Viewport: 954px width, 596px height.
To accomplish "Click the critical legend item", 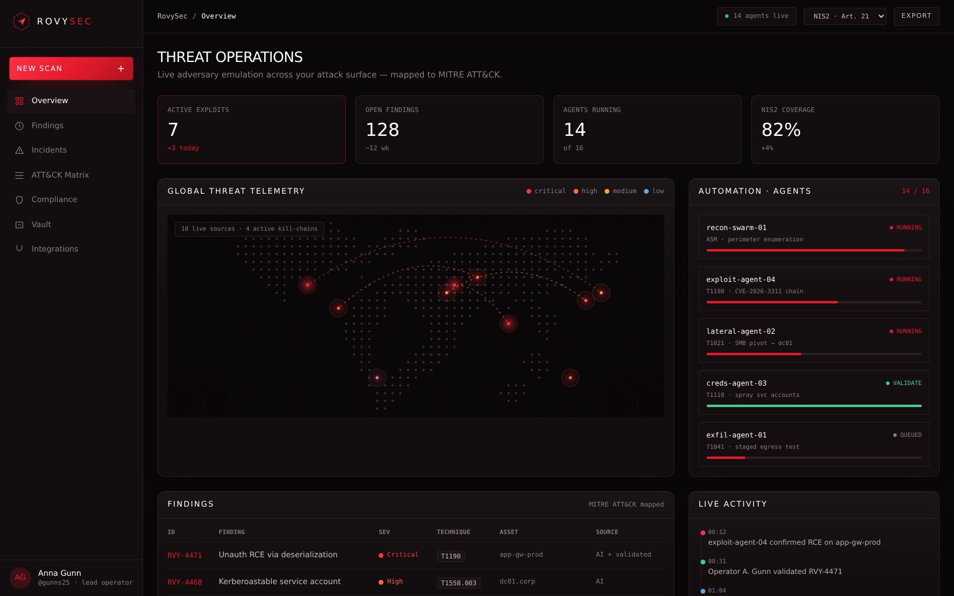I will pyautogui.click(x=546, y=191).
